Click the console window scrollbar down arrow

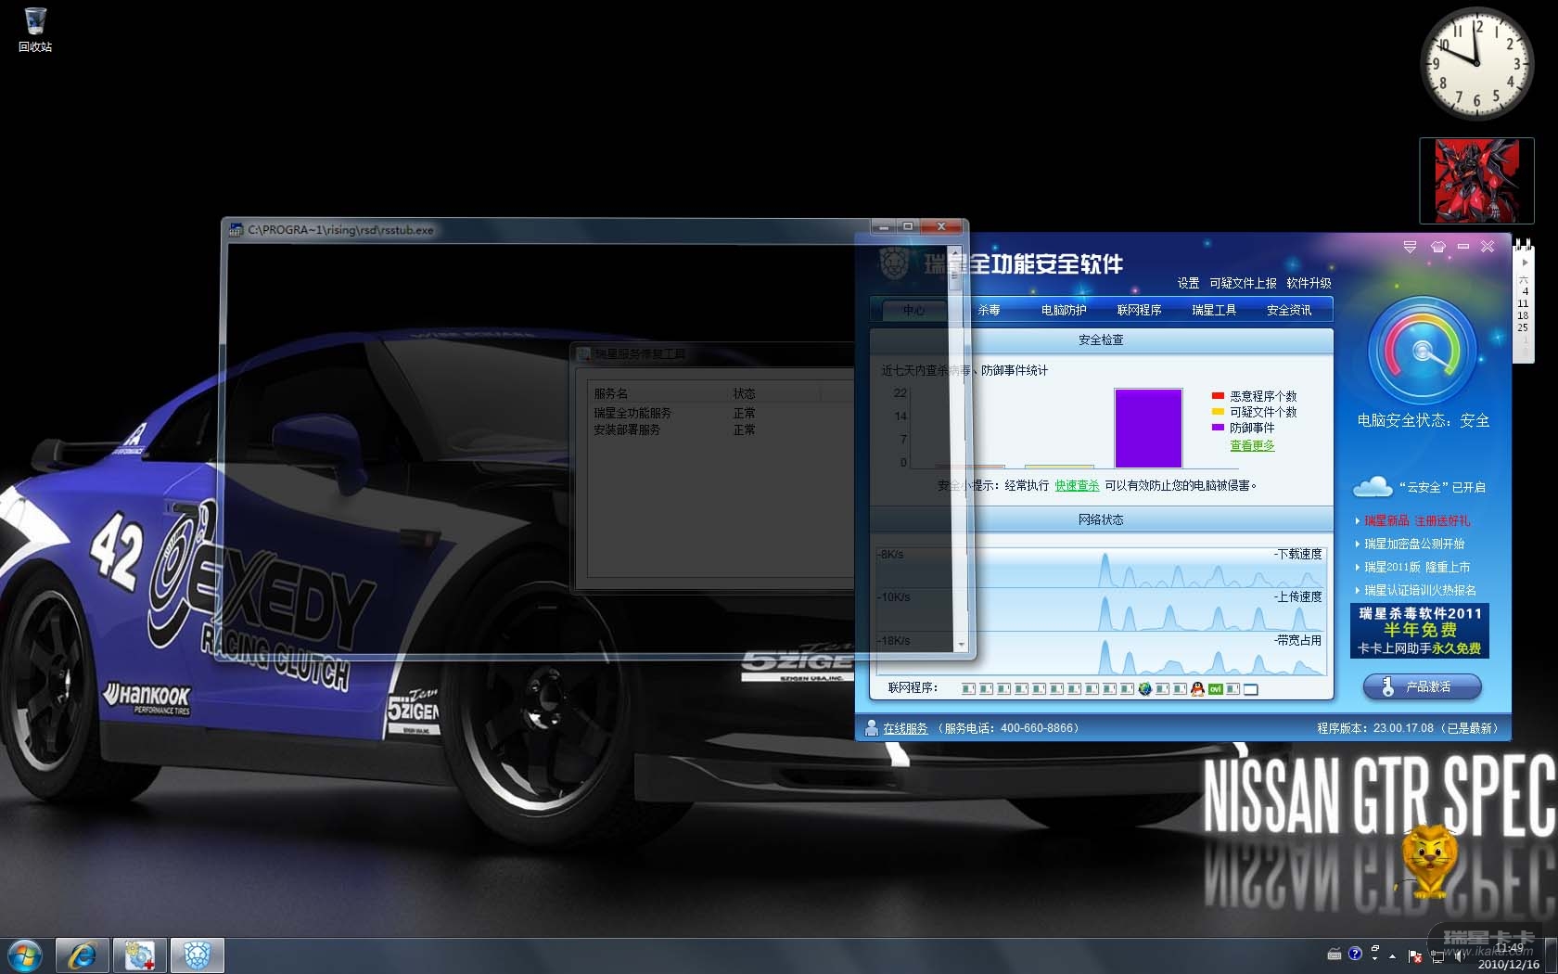961,645
